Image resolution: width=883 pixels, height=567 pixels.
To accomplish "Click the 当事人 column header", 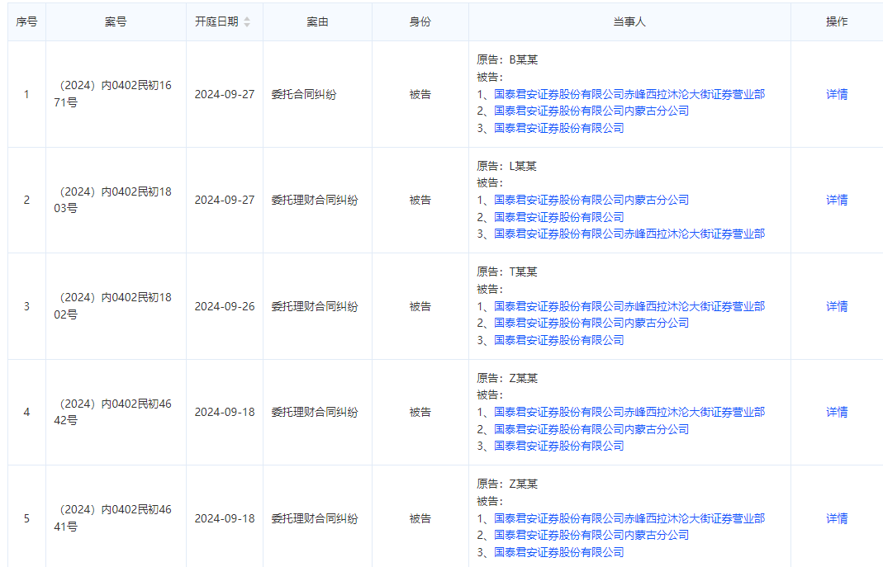I will [629, 22].
